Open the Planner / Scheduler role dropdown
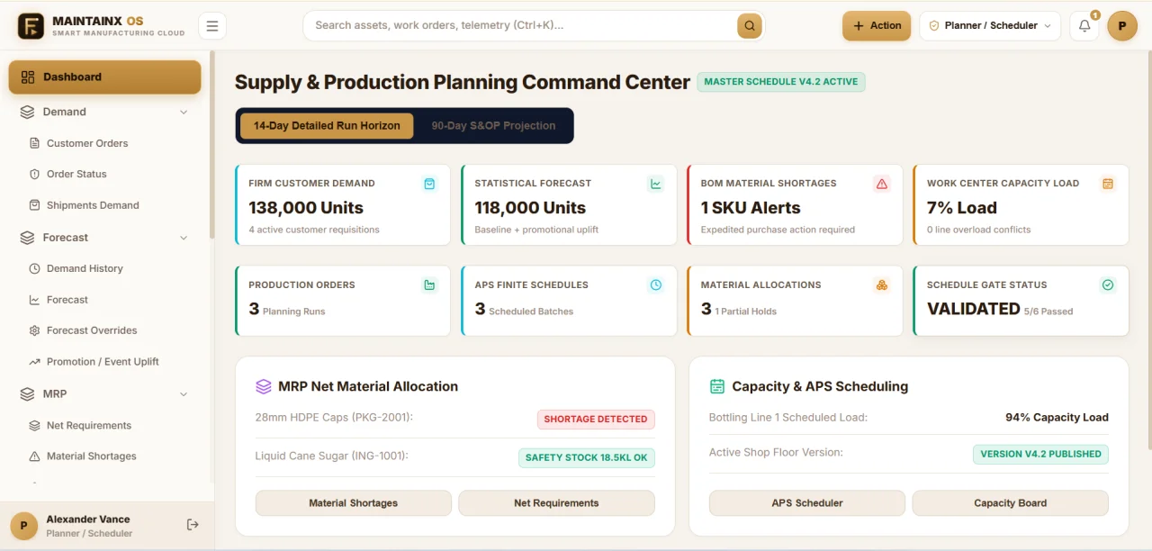This screenshot has height=551, width=1152. coord(990,26)
